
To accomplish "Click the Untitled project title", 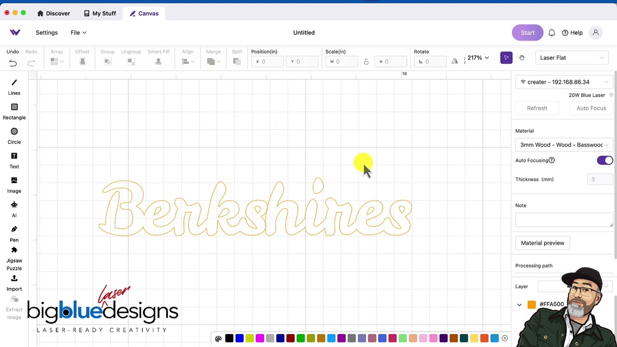I will [304, 33].
